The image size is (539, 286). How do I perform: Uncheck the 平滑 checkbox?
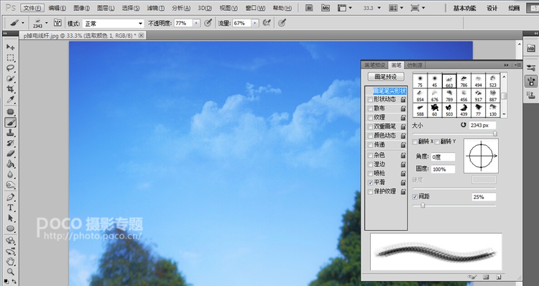(370, 183)
